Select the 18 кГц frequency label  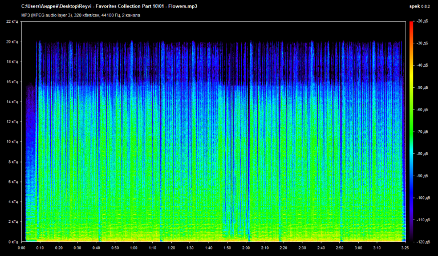pos(12,62)
